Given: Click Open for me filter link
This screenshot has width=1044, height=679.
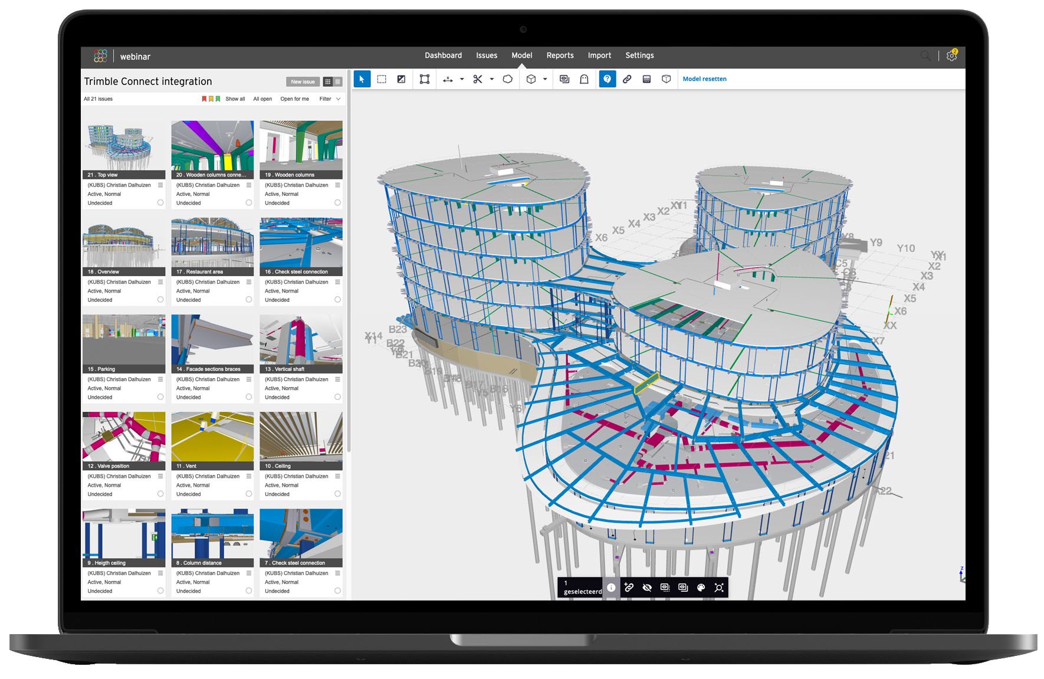Looking at the screenshot, I should pos(294,99).
